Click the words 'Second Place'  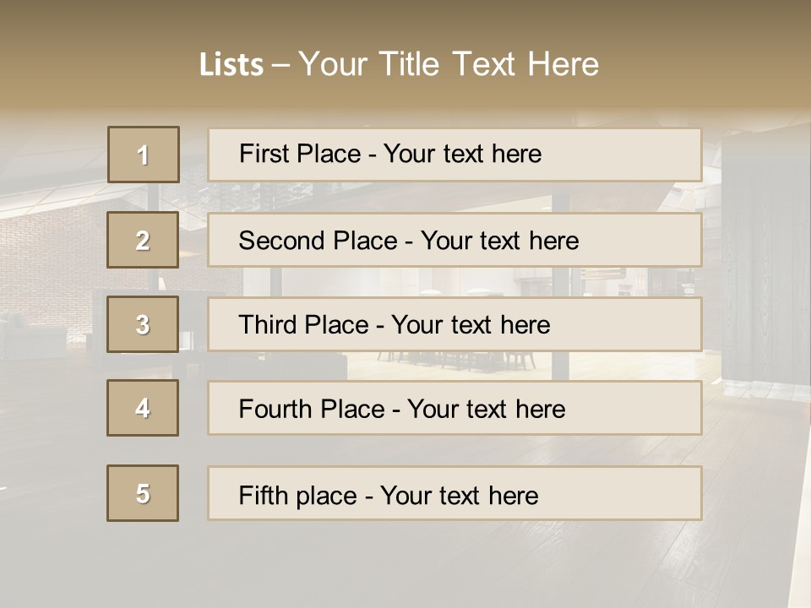(318, 241)
